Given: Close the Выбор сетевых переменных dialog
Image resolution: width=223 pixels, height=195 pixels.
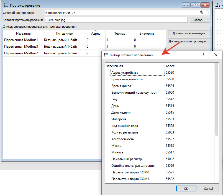Looking at the screenshot, I should coord(216,55).
